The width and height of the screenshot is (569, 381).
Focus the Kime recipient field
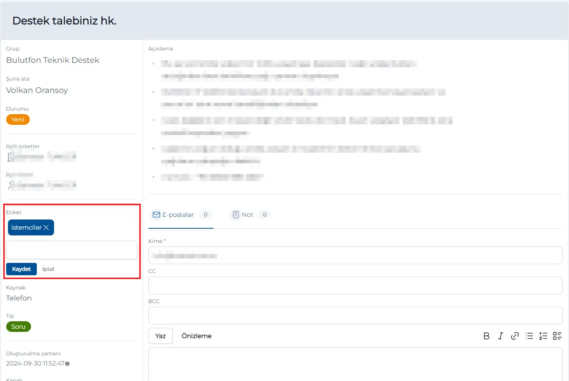(355, 255)
